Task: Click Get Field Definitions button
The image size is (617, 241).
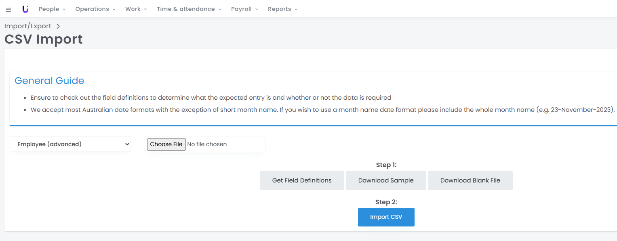Action: (302, 180)
